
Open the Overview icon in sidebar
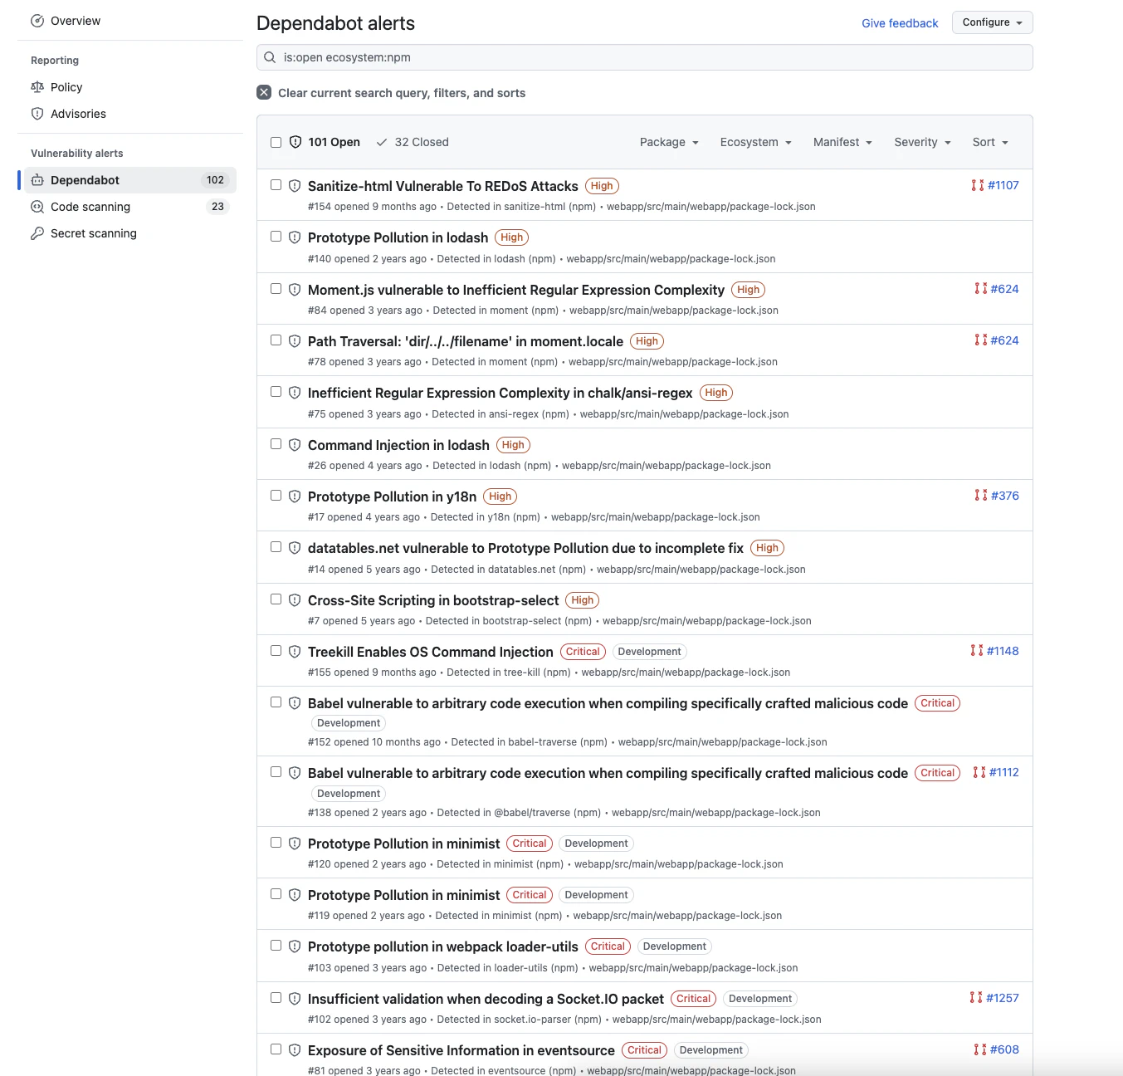[x=37, y=21]
